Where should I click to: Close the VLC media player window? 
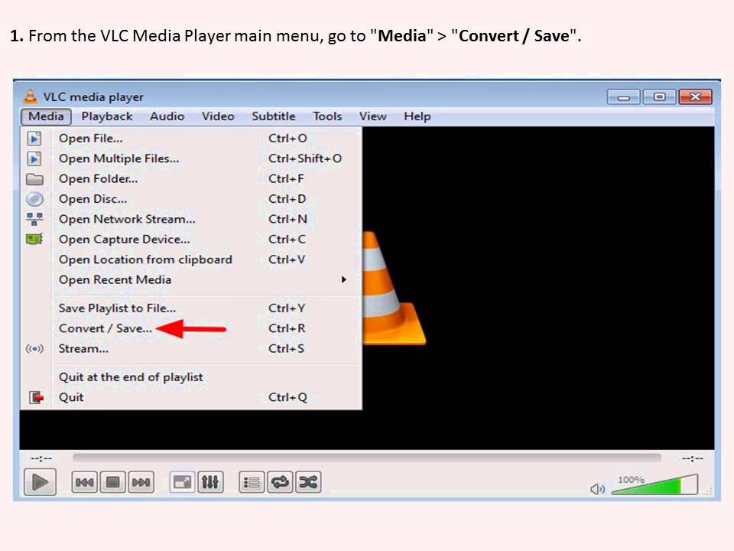point(695,97)
